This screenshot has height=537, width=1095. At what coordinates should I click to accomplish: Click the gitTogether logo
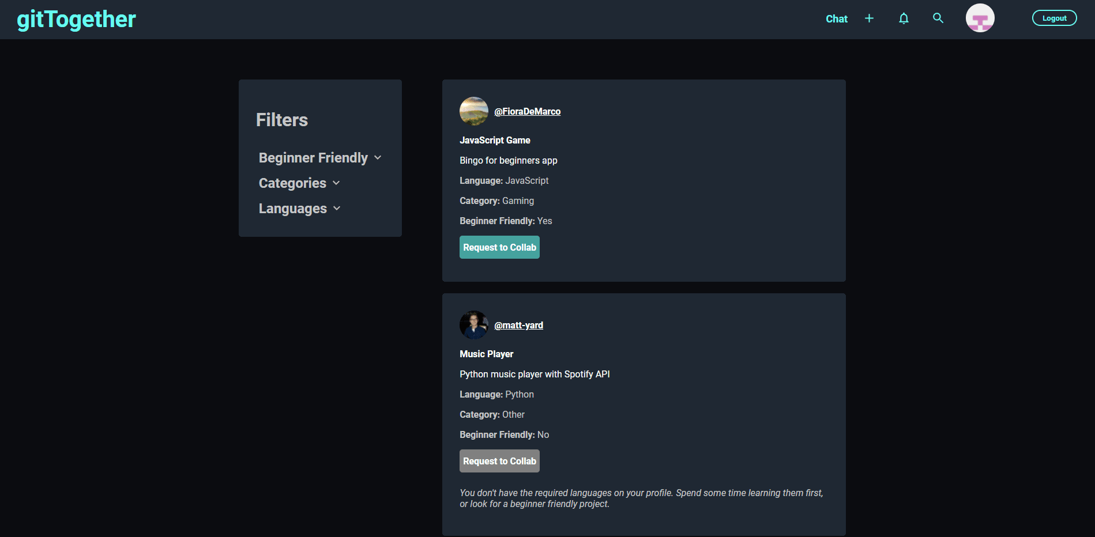76,20
